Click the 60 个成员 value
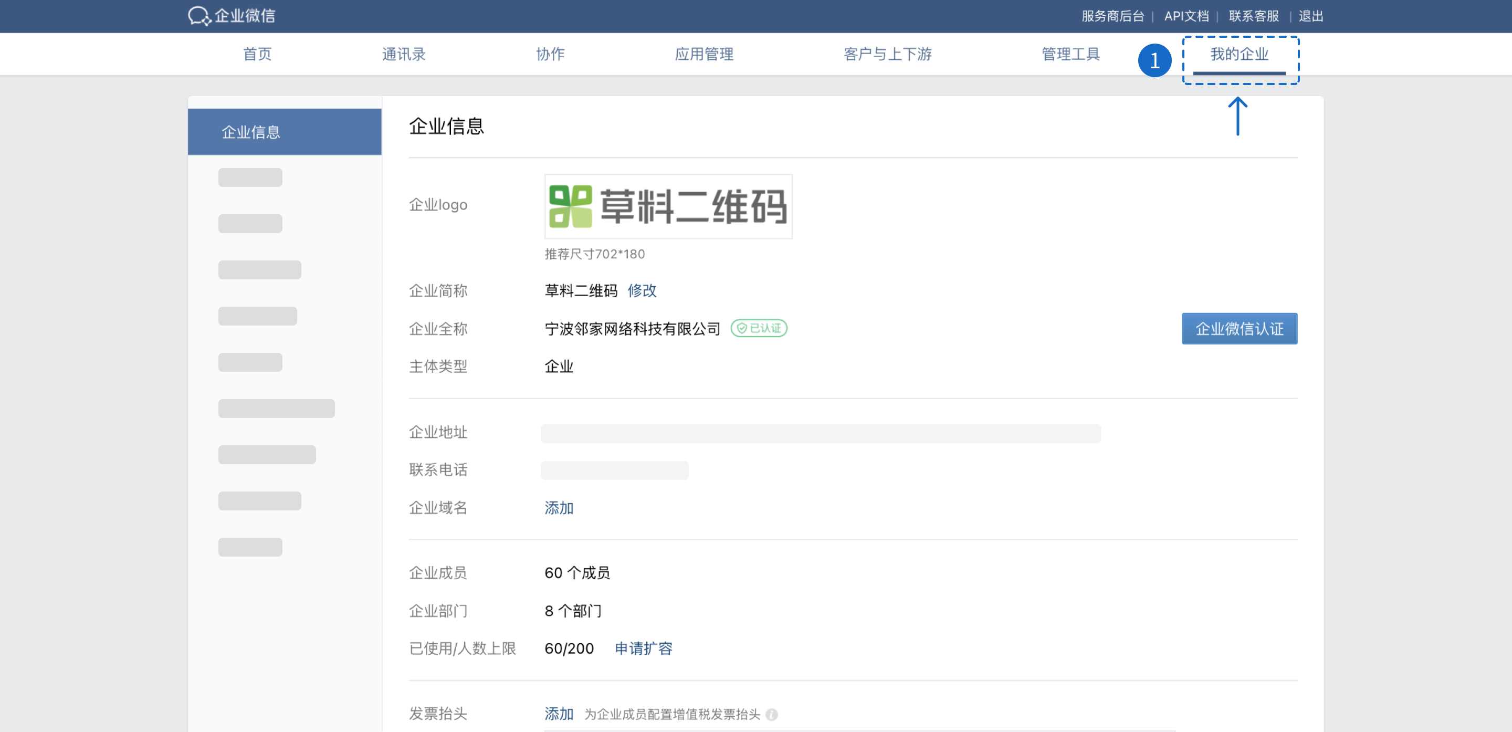The image size is (1512, 732). (577, 572)
